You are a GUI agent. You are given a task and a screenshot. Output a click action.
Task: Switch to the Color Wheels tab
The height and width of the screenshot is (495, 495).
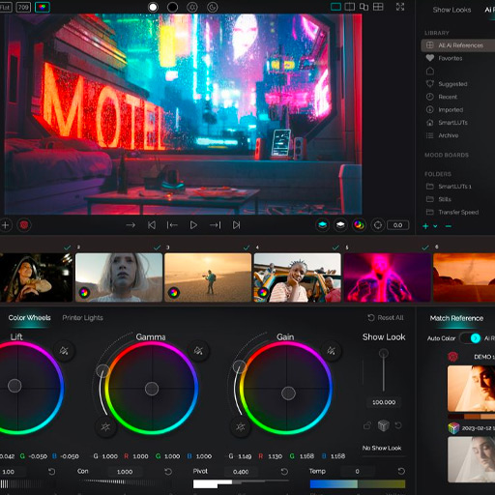29,318
